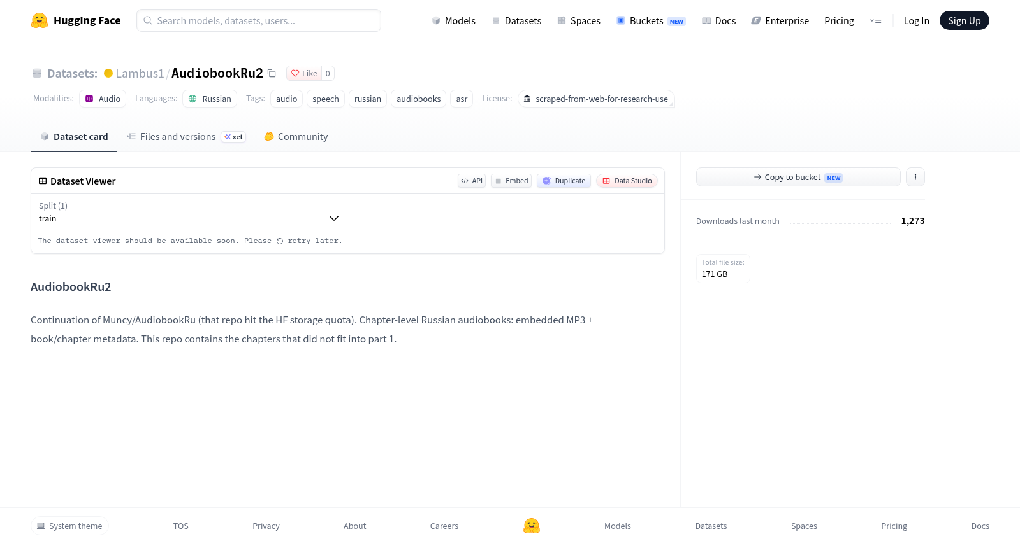The width and height of the screenshot is (1020, 548).
Task: Open Datasets in the top navigation
Action: click(x=516, y=20)
